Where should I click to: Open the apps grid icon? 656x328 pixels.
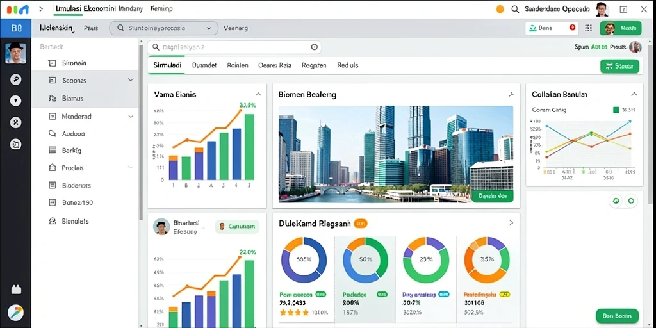point(588,28)
